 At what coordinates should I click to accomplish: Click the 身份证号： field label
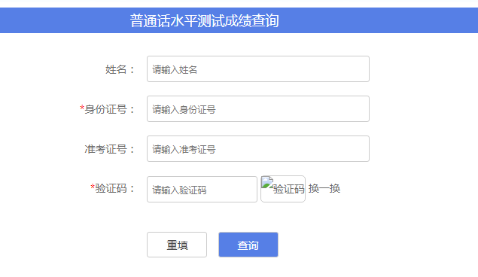point(110,109)
